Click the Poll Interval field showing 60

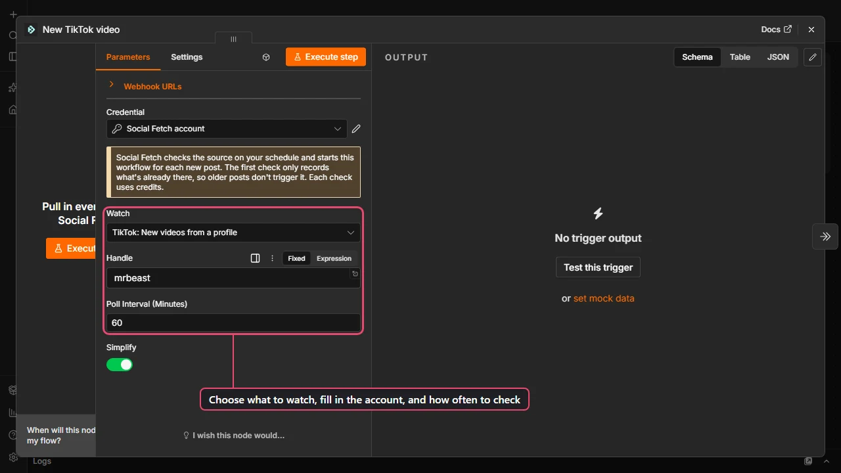[x=233, y=323]
